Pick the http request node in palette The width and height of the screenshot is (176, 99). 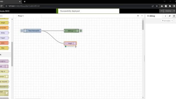click(4, 81)
